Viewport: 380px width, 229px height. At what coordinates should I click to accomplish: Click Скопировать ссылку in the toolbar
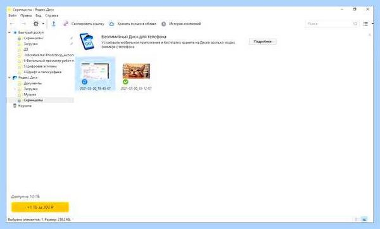coord(84,24)
